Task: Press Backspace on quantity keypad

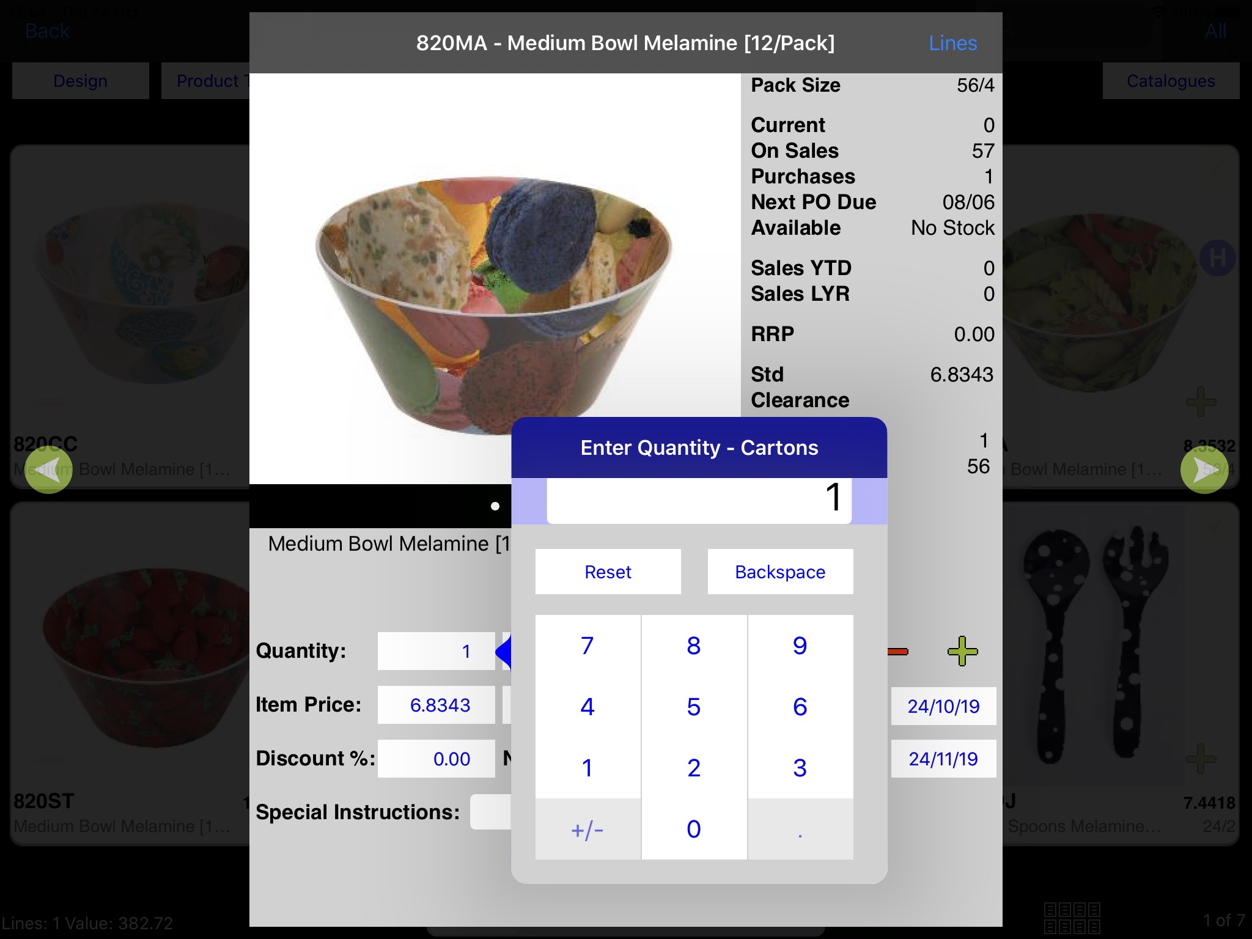Action: tap(779, 572)
